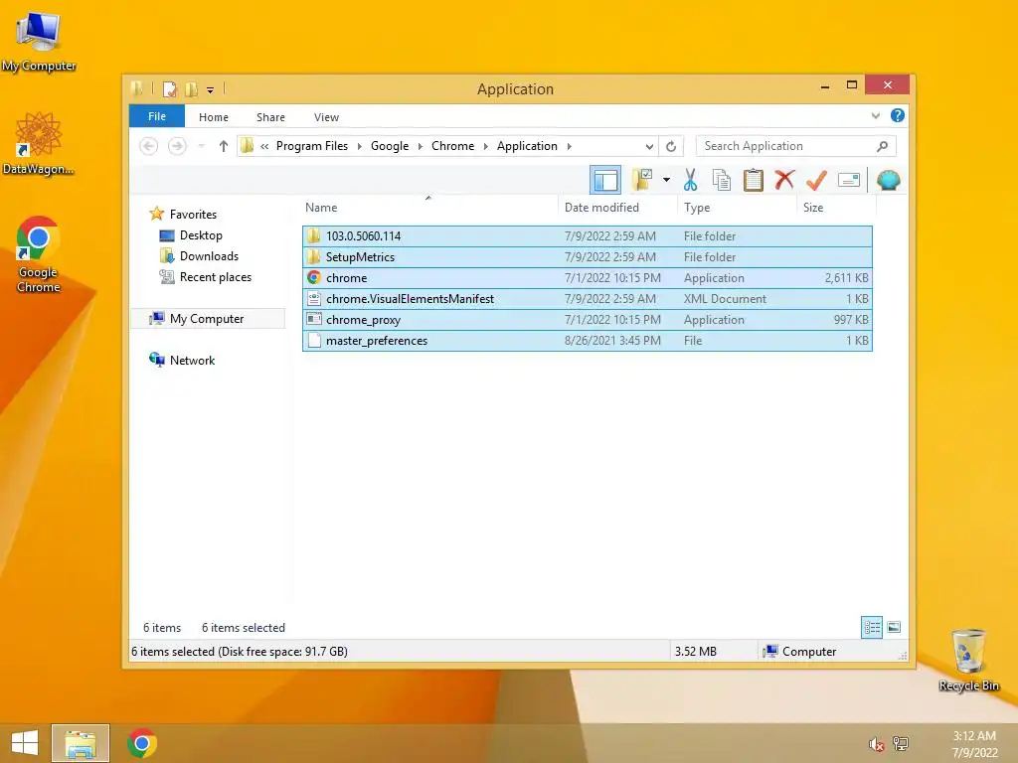Click the Google Chrome desktop shortcut

[39, 254]
